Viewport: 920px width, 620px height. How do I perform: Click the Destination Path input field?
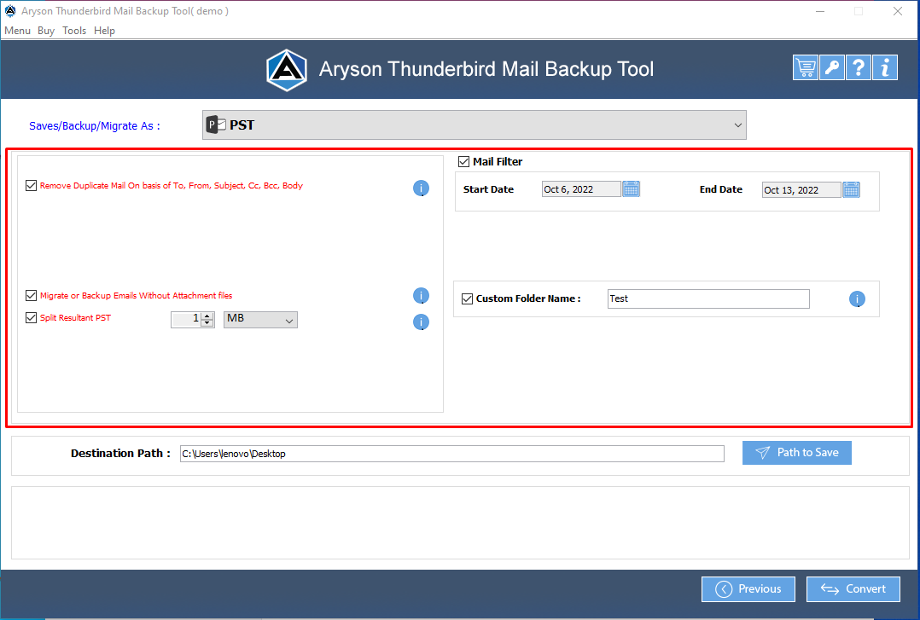point(451,454)
